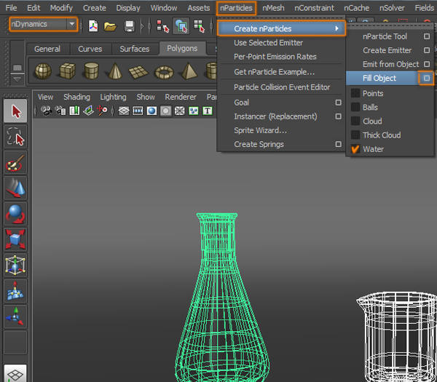Enable the Points nParticle style
Screen dimensions: 437x382
[373, 93]
